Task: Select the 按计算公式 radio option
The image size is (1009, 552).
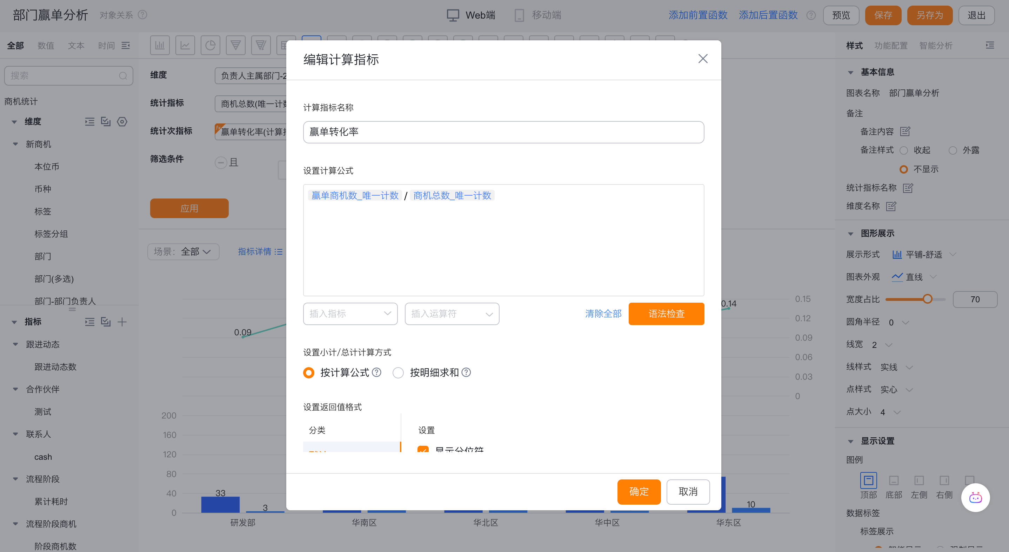Action: [309, 373]
